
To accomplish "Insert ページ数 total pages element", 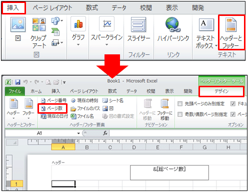I will (52, 108).
